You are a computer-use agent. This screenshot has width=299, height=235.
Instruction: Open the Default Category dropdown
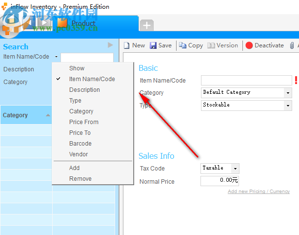pyautogui.click(x=288, y=93)
